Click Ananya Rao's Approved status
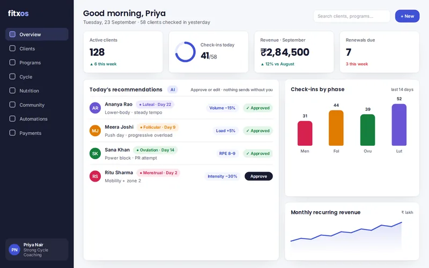Viewport: 429px width, 268px height. pyautogui.click(x=258, y=108)
